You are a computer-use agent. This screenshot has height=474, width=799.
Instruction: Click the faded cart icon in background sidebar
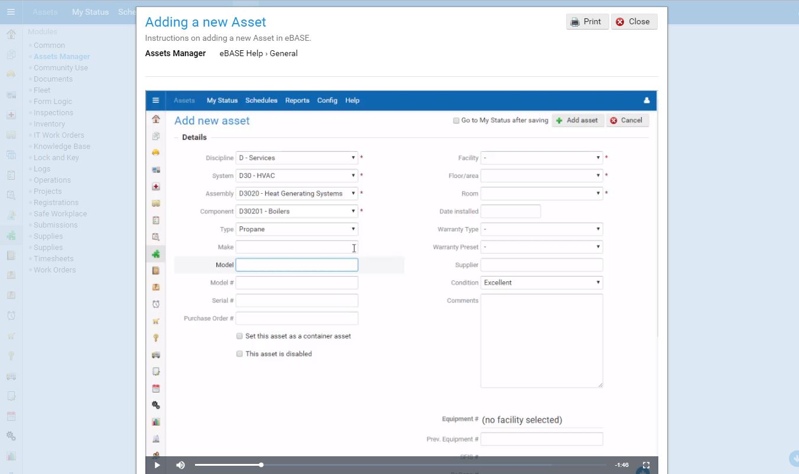pyautogui.click(x=11, y=336)
